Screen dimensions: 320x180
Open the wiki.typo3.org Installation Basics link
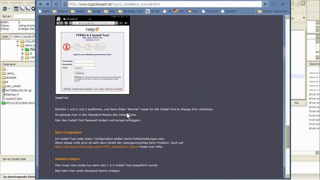pyautogui.click(x=96, y=146)
